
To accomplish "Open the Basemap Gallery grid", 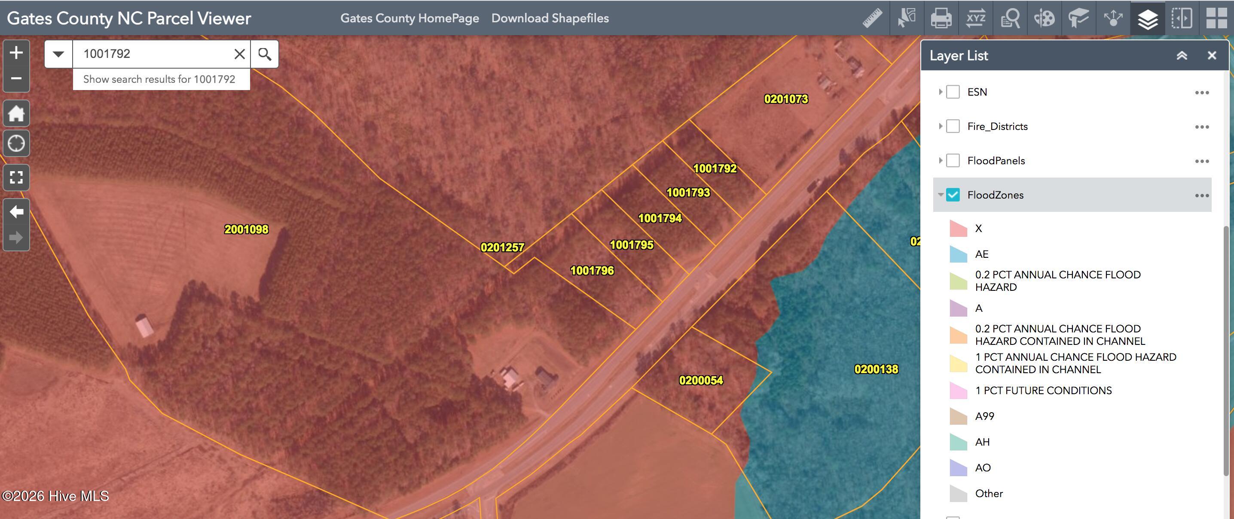I will click(1216, 18).
